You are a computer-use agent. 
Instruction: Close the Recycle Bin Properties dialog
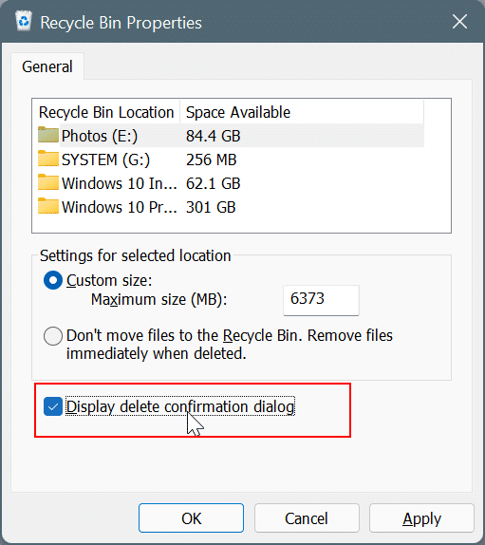(459, 22)
